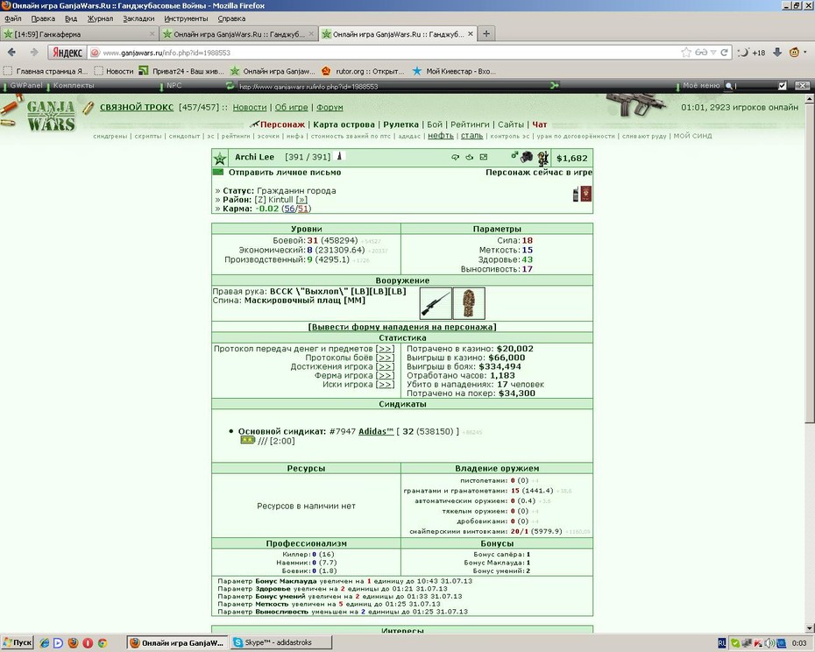Click Отправить личное письмо
815x652 pixels.
click(285, 173)
